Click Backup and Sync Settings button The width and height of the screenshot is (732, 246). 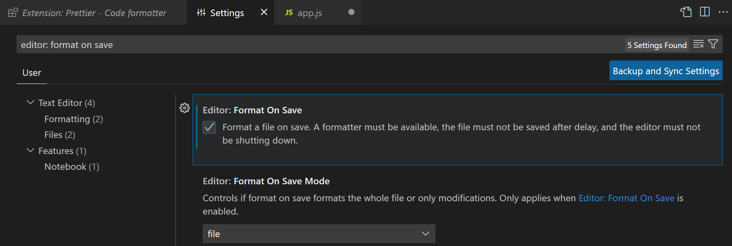pos(666,71)
